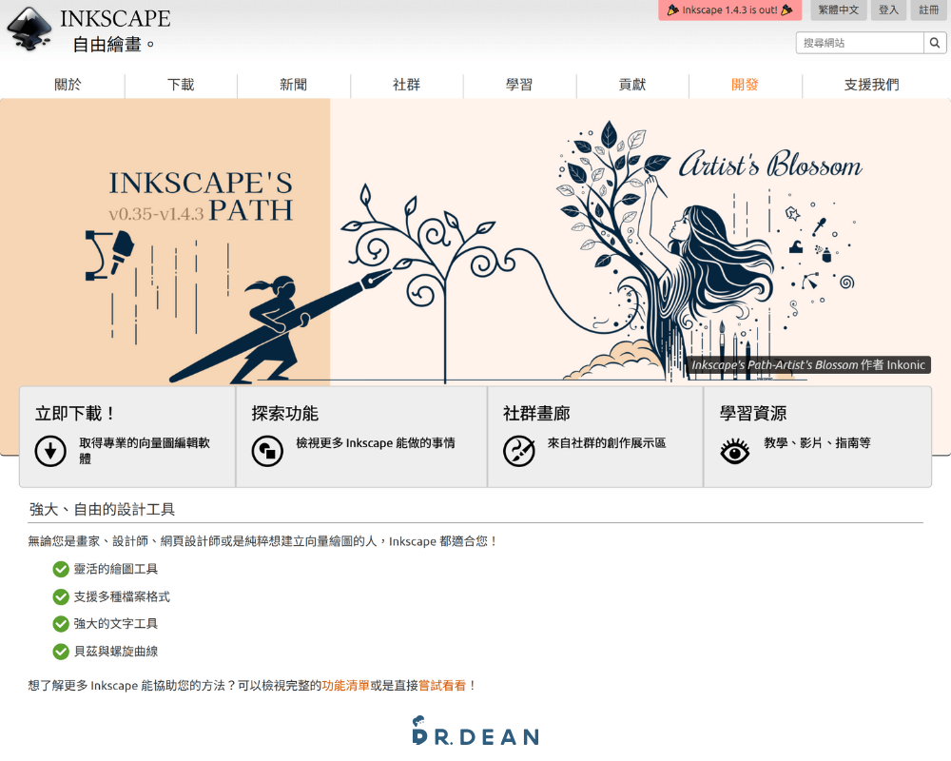Click the 探索功能 card heading
Screen dimensions: 951x761
[285, 413]
